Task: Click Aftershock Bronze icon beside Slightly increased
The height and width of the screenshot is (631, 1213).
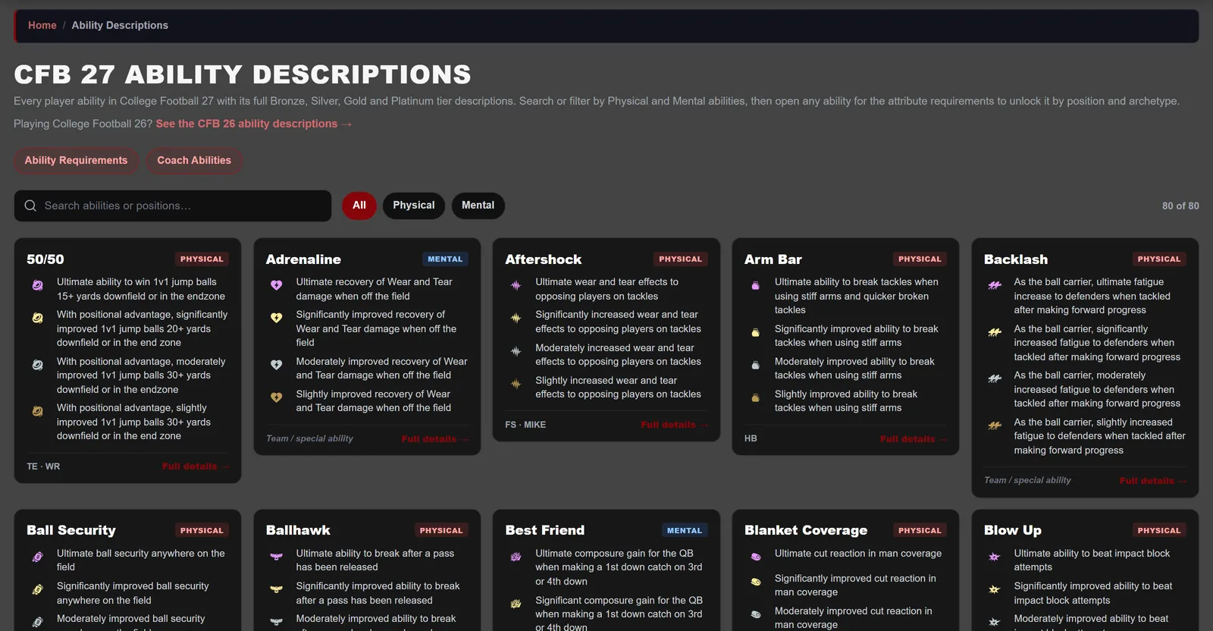Action: (516, 384)
